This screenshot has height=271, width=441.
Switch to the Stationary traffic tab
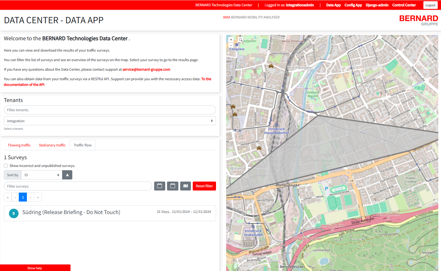52,145
